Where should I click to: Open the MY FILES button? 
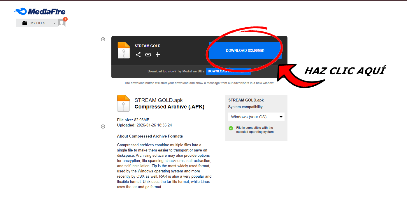click(x=34, y=23)
